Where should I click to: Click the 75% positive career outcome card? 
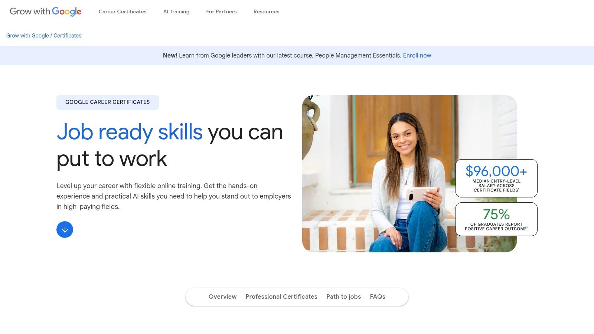click(x=496, y=219)
